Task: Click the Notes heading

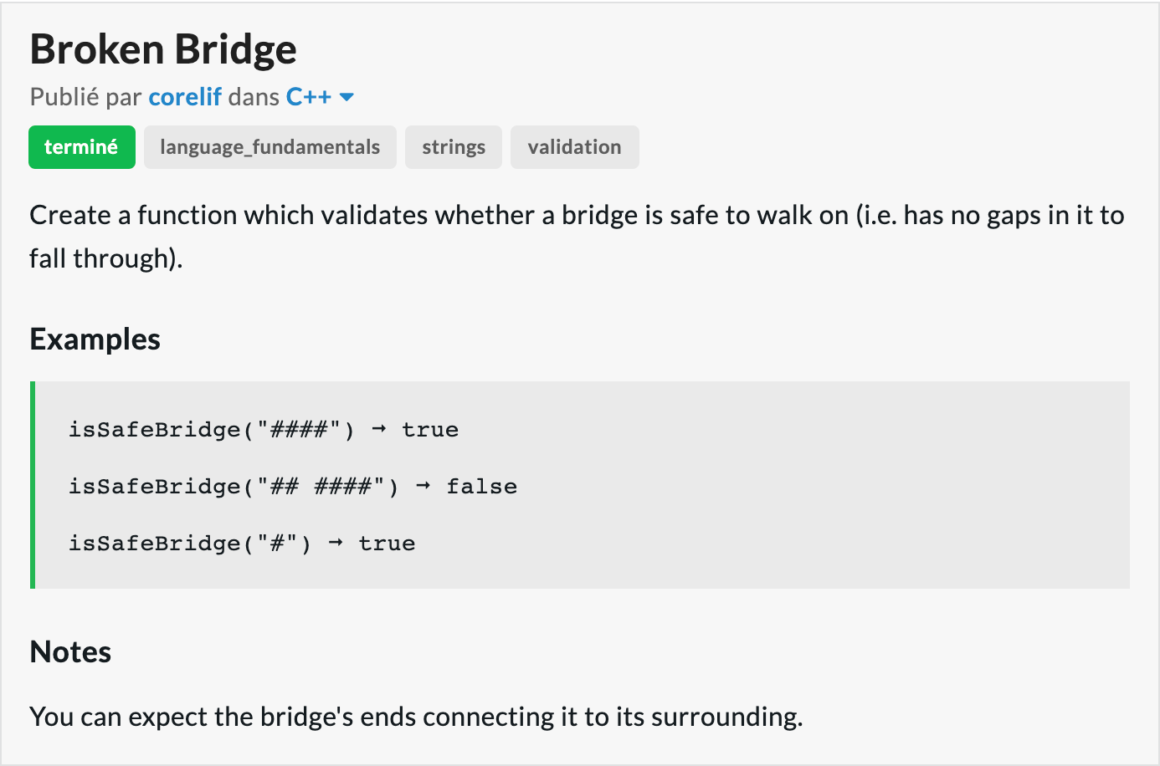Action: point(70,652)
